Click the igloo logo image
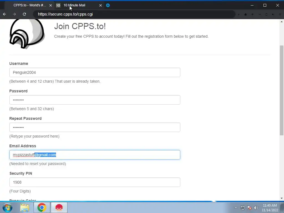Image resolution: width=284 pixels, height=213 pixels. click(x=27, y=34)
